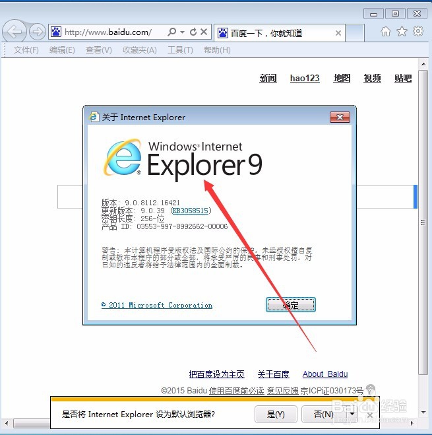Click the address bar URL text
The width and height of the screenshot is (432, 435).
pyautogui.click(x=108, y=32)
